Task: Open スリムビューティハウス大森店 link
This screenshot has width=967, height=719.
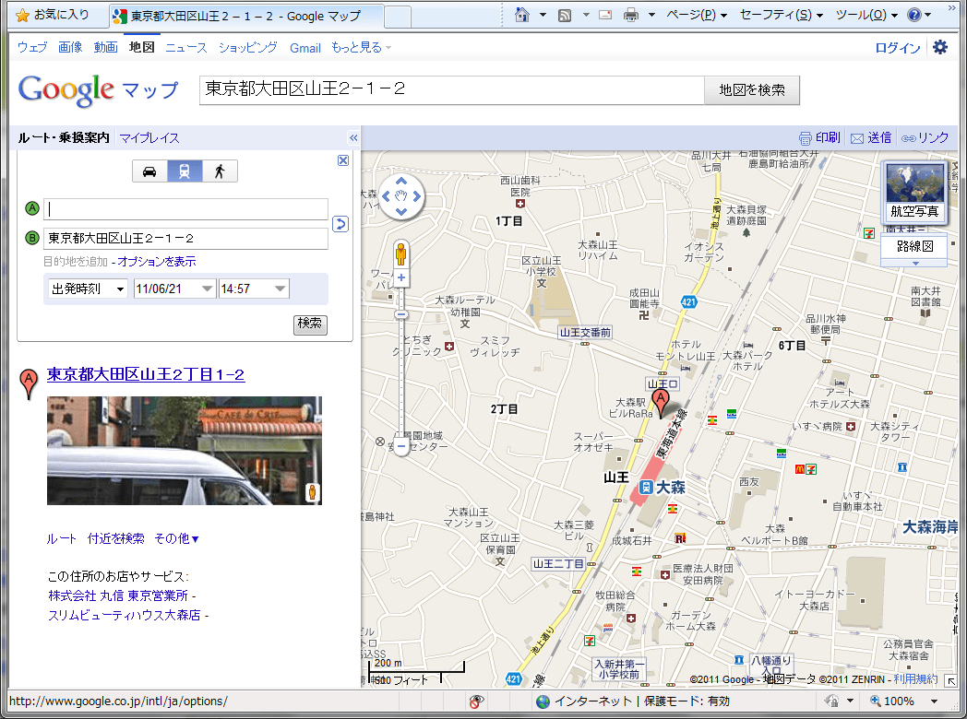Action: (125, 615)
